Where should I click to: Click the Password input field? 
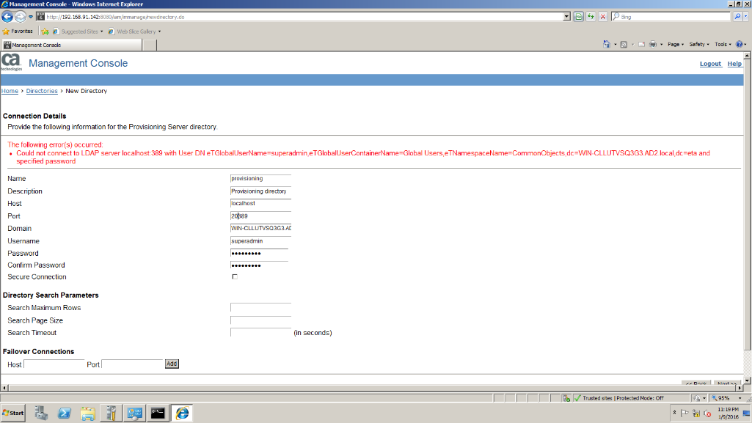[x=259, y=254]
